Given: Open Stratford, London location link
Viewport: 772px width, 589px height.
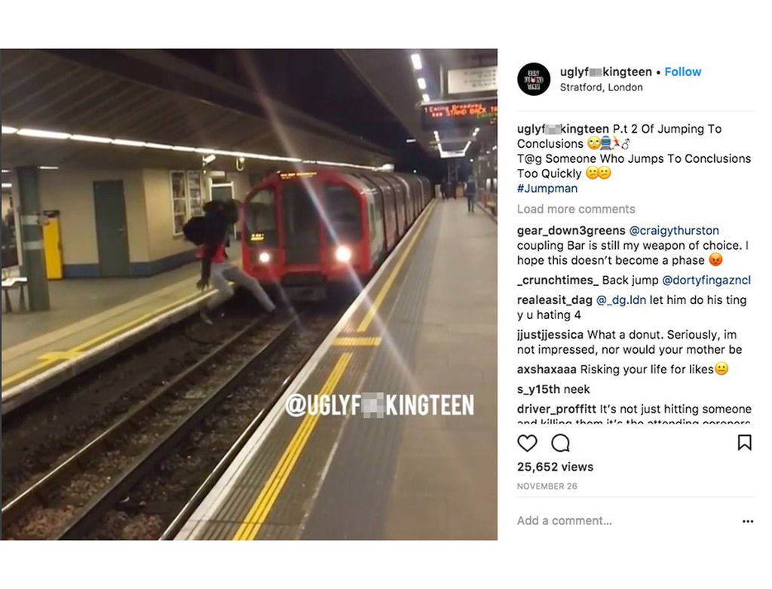Looking at the screenshot, I should tap(601, 87).
